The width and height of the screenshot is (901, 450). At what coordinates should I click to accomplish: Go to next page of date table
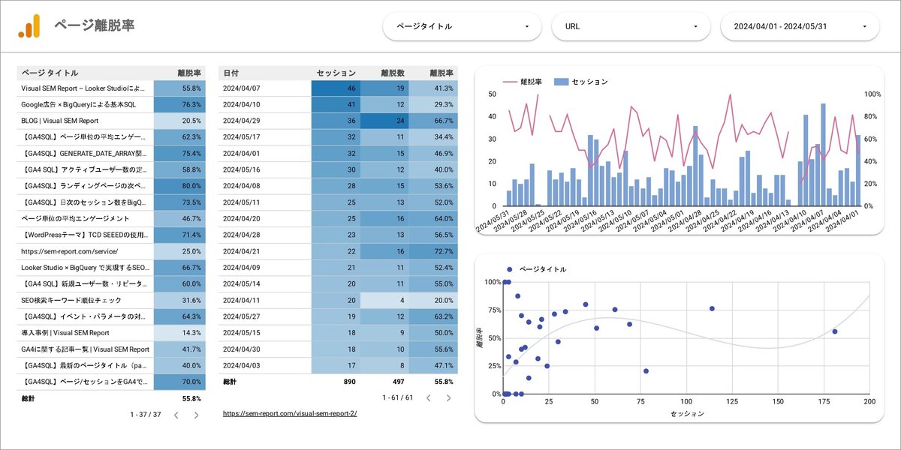tap(449, 397)
